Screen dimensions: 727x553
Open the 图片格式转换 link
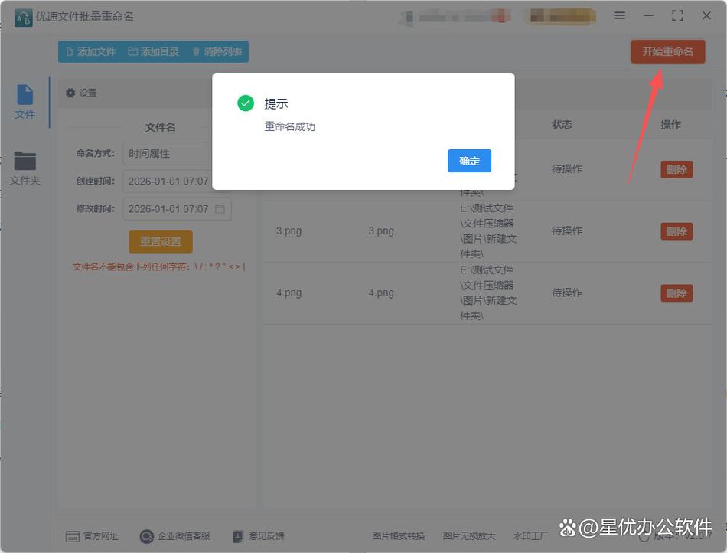click(398, 536)
